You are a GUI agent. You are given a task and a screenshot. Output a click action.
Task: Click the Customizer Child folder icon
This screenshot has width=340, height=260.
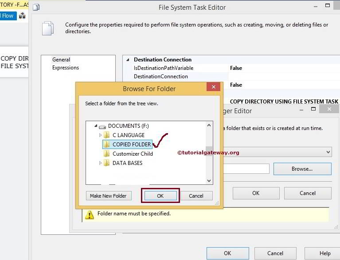(106, 154)
